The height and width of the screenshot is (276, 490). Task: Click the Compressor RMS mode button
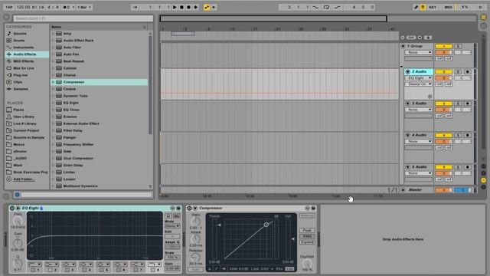(307, 236)
